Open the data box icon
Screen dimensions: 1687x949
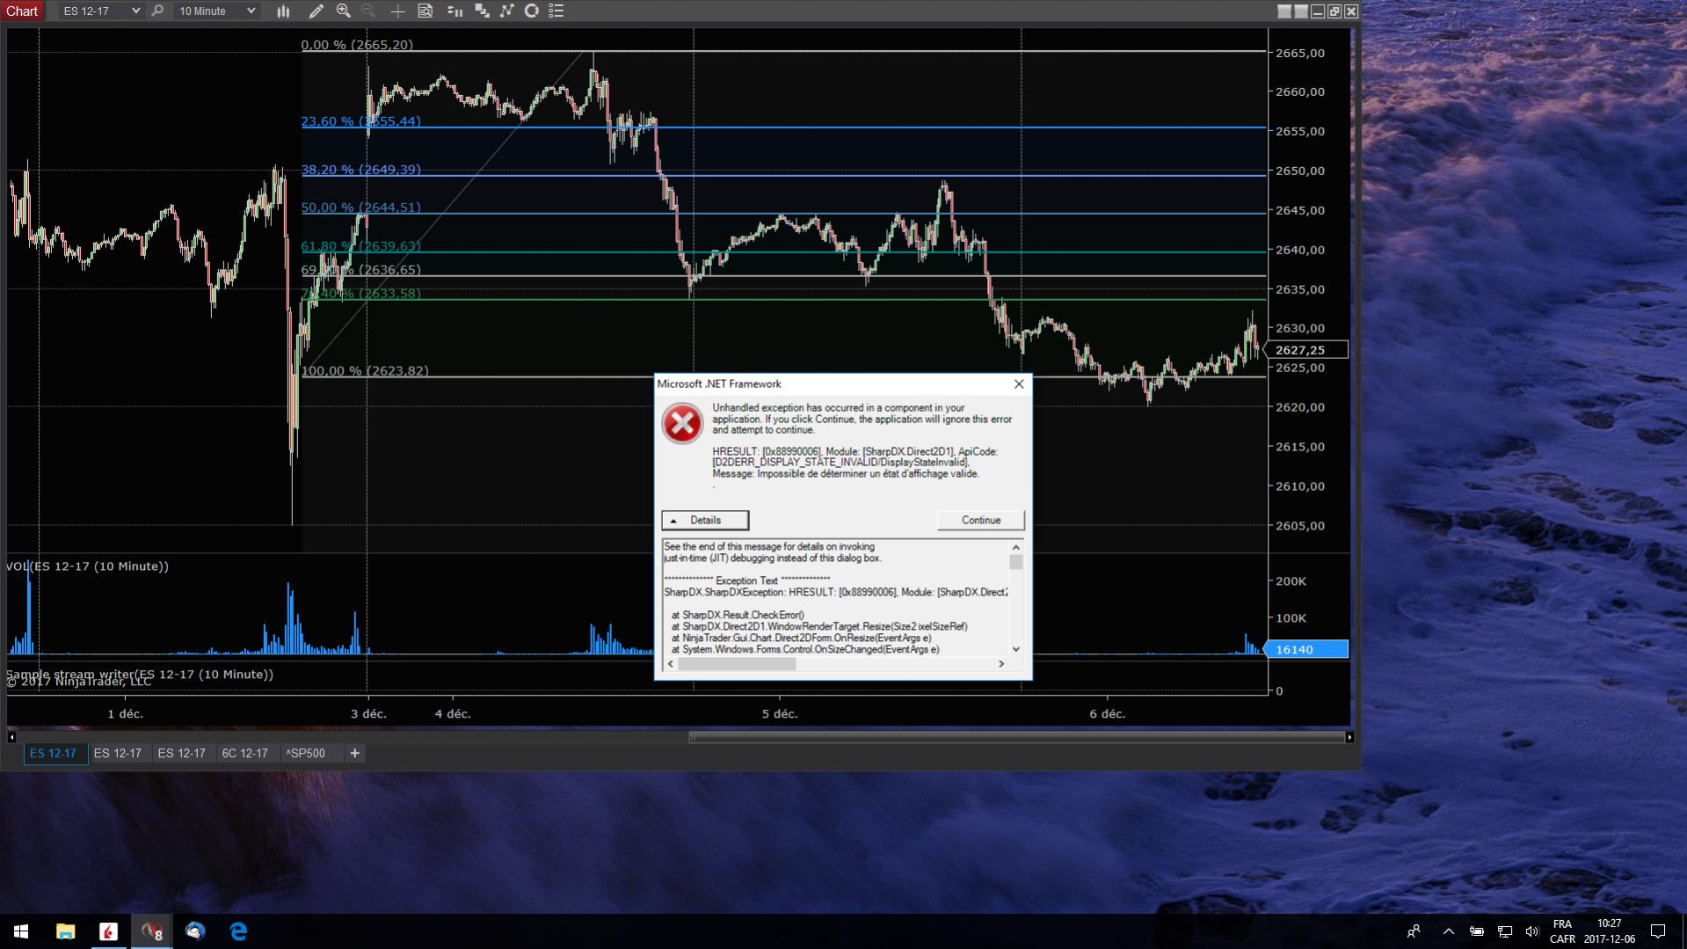pos(425,11)
